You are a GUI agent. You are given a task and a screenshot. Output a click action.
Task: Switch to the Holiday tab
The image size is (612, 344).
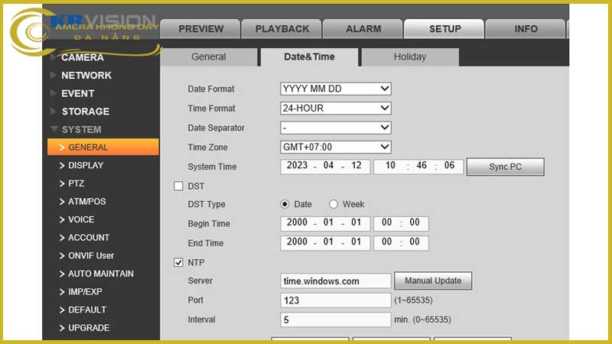[x=410, y=57]
